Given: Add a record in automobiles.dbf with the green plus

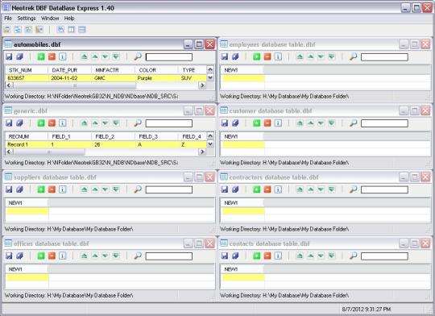Looking at the screenshot, I should pos(41,56).
